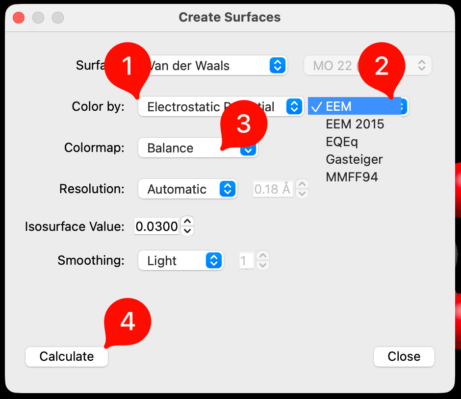Choose the MMFF94 option

click(x=352, y=177)
